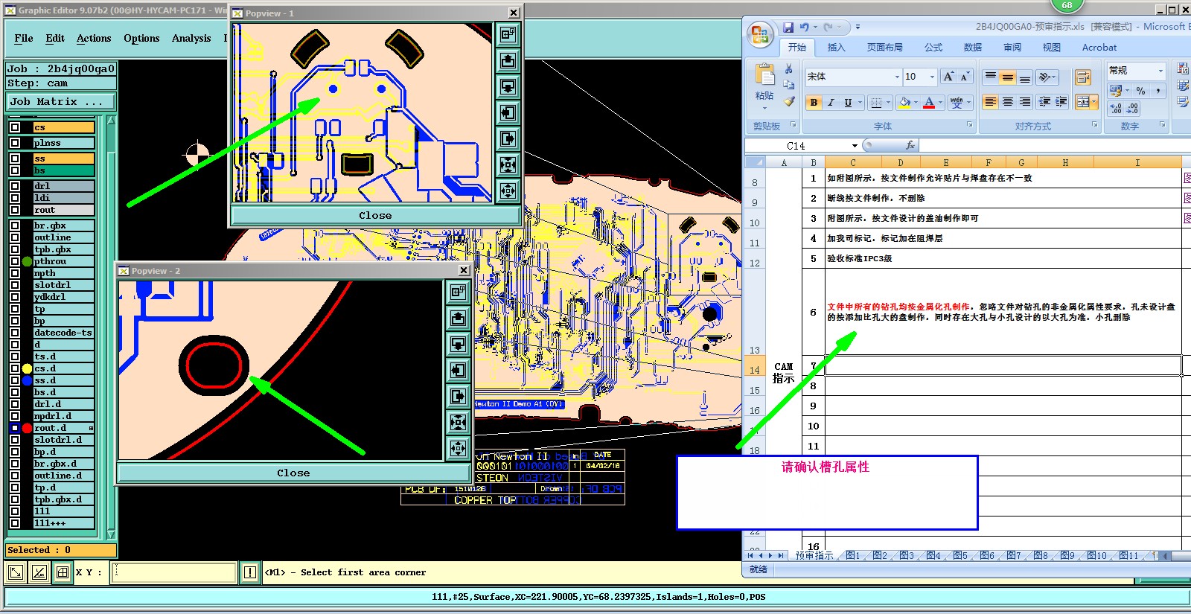The width and height of the screenshot is (1191, 614).
Task: Click the X Y coordinate input field
Action: pos(174,572)
